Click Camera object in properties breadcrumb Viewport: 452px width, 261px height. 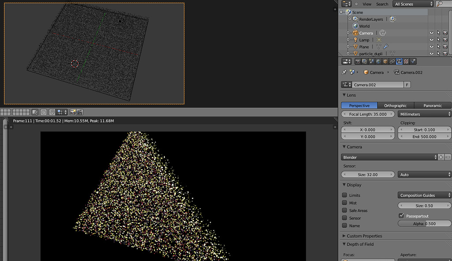point(373,72)
